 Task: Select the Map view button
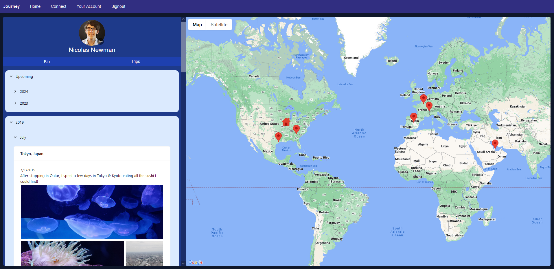pyautogui.click(x=197, y=25)
